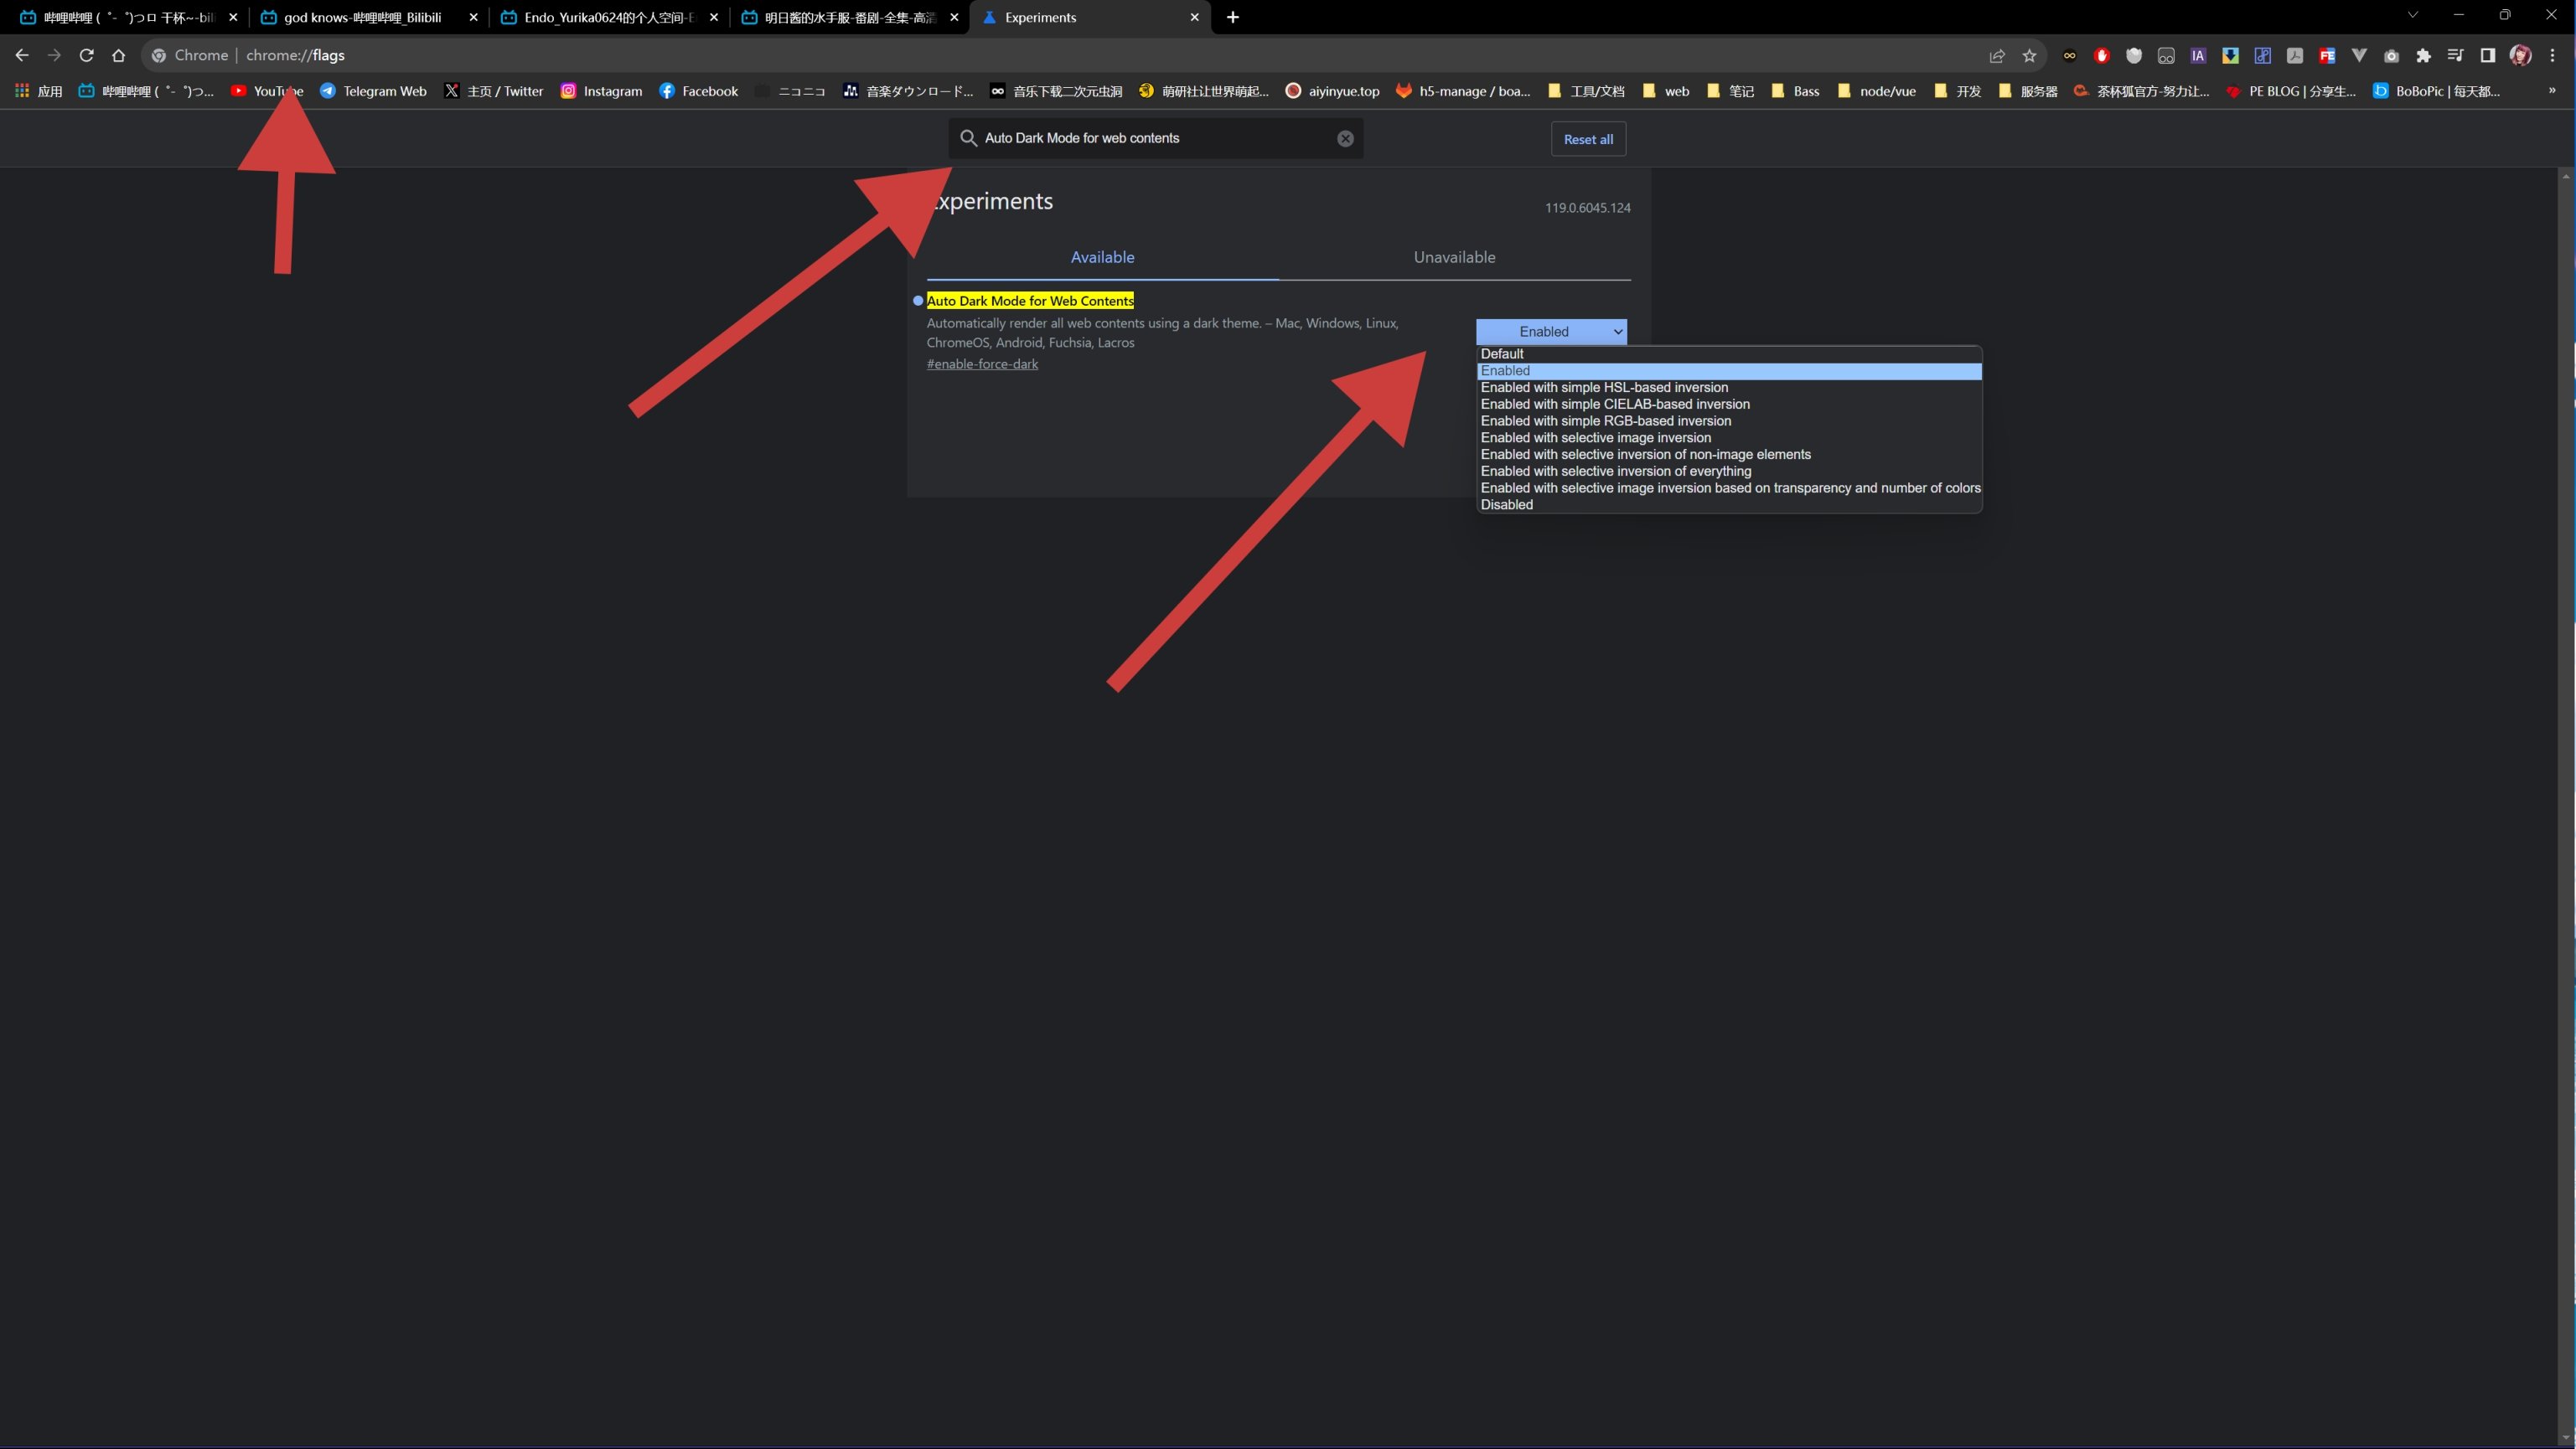Toggle the browser side panel icon
The image size is (2576, 1449).
(x=2487, y=56)
